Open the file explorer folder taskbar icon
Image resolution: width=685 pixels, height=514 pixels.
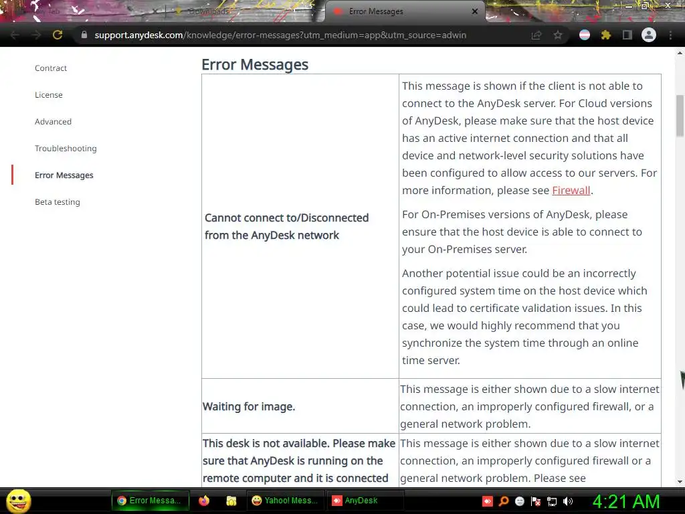tap(231, 501)
